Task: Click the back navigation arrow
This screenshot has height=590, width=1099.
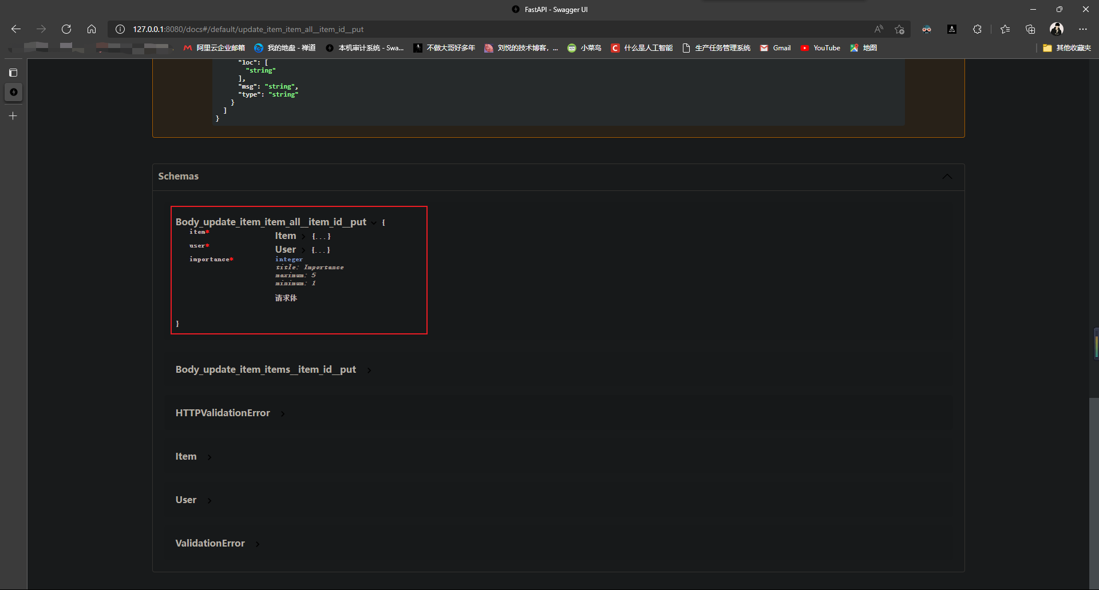Action: [16, 29]
